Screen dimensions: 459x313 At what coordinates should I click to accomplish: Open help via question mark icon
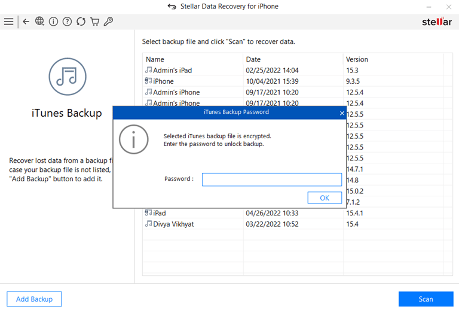(67, 22)
